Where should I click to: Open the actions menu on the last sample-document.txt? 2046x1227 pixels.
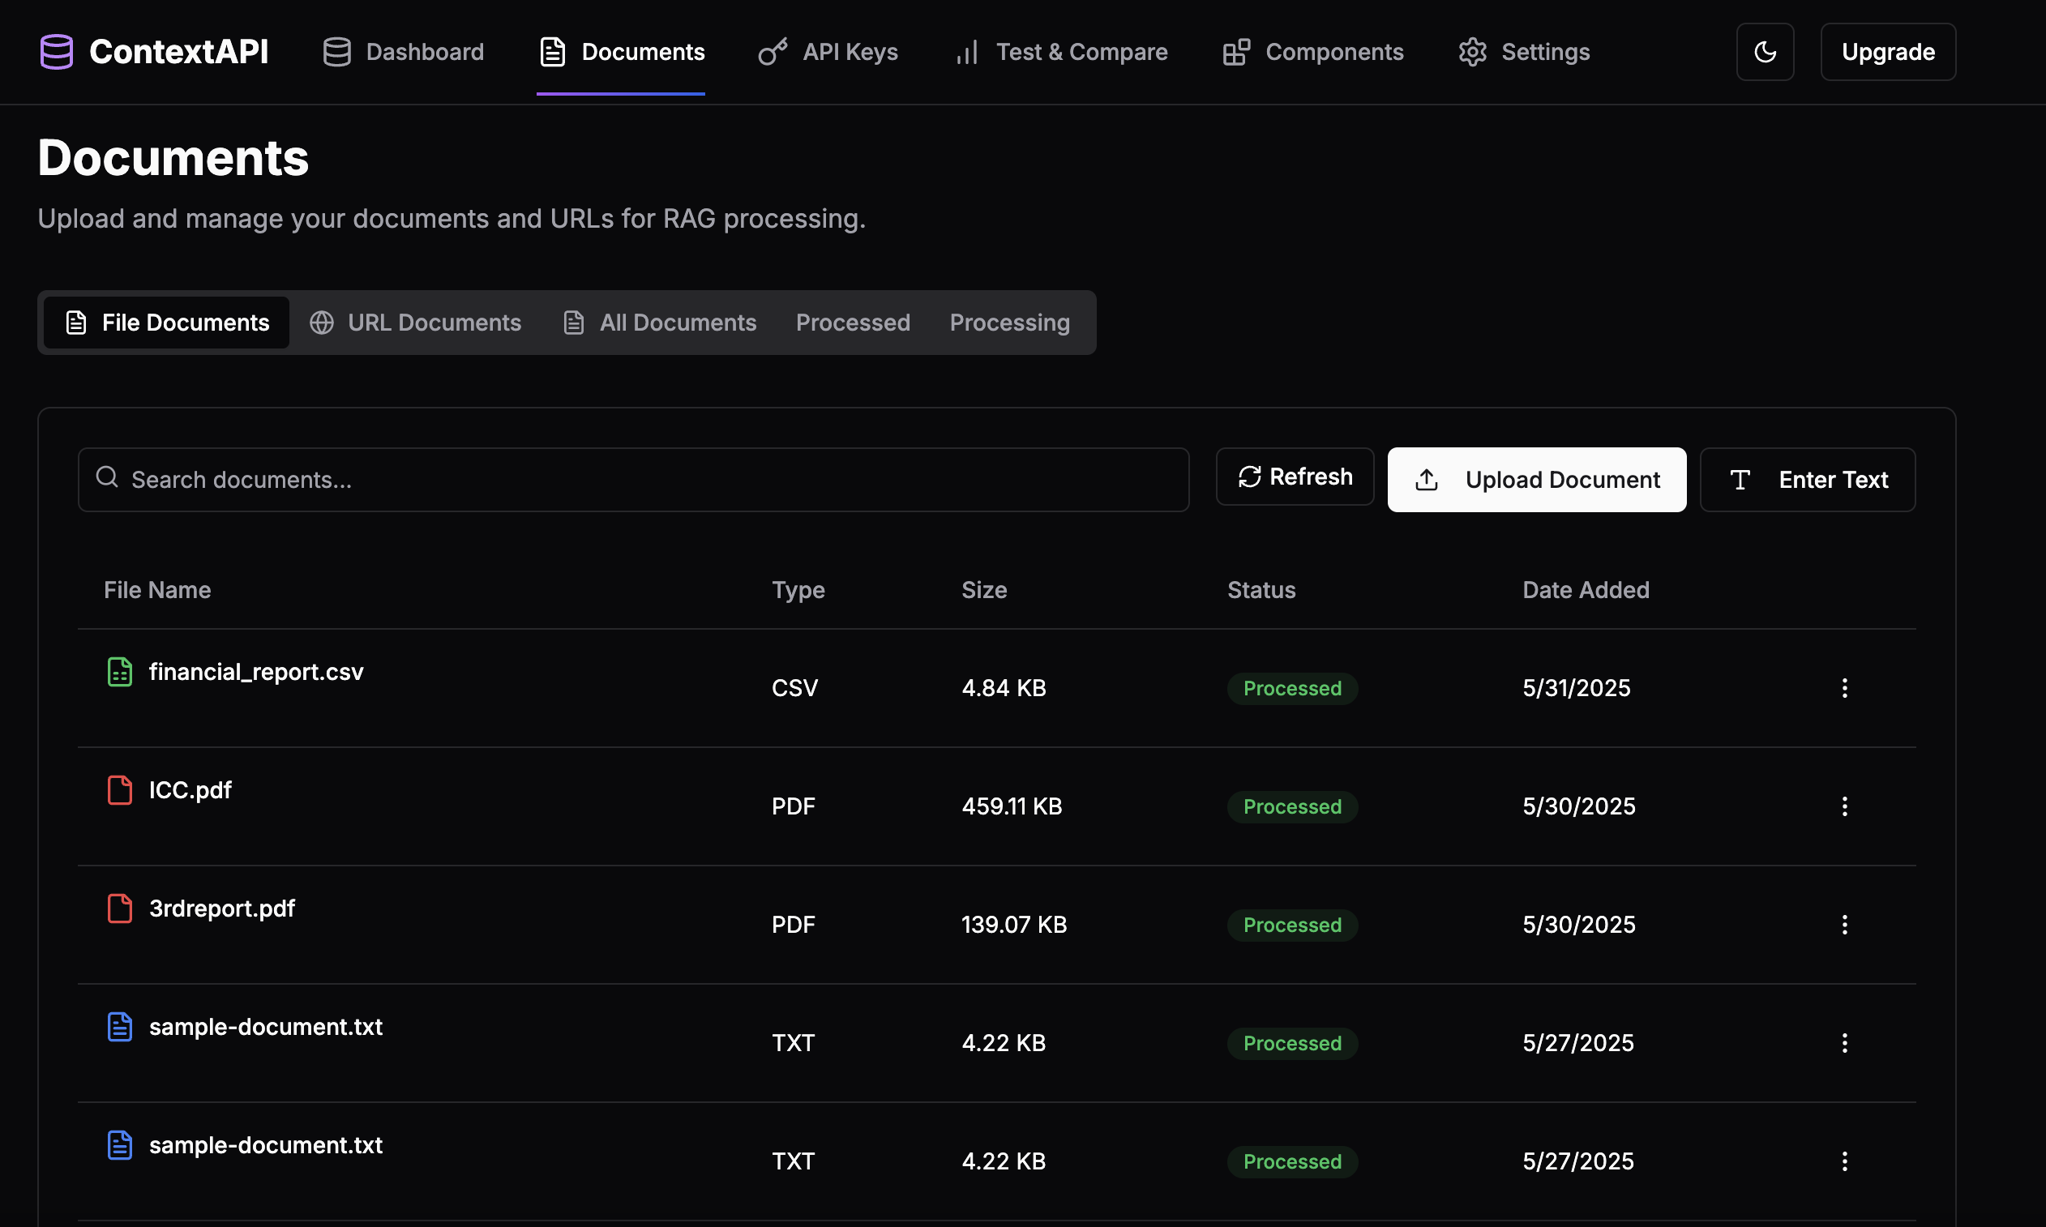click(1844, 1161)
